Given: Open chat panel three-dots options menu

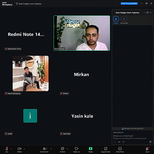Looking at the screenshot, I should click(x=144, y=13).
